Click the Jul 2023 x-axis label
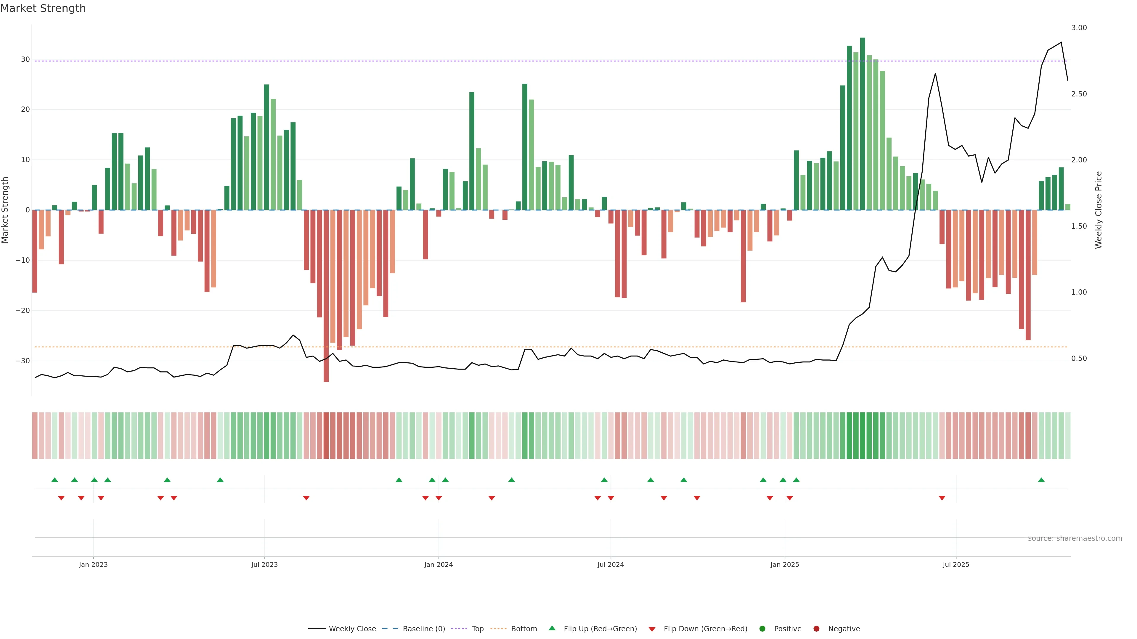1137x639 pixels. point(264,564)
